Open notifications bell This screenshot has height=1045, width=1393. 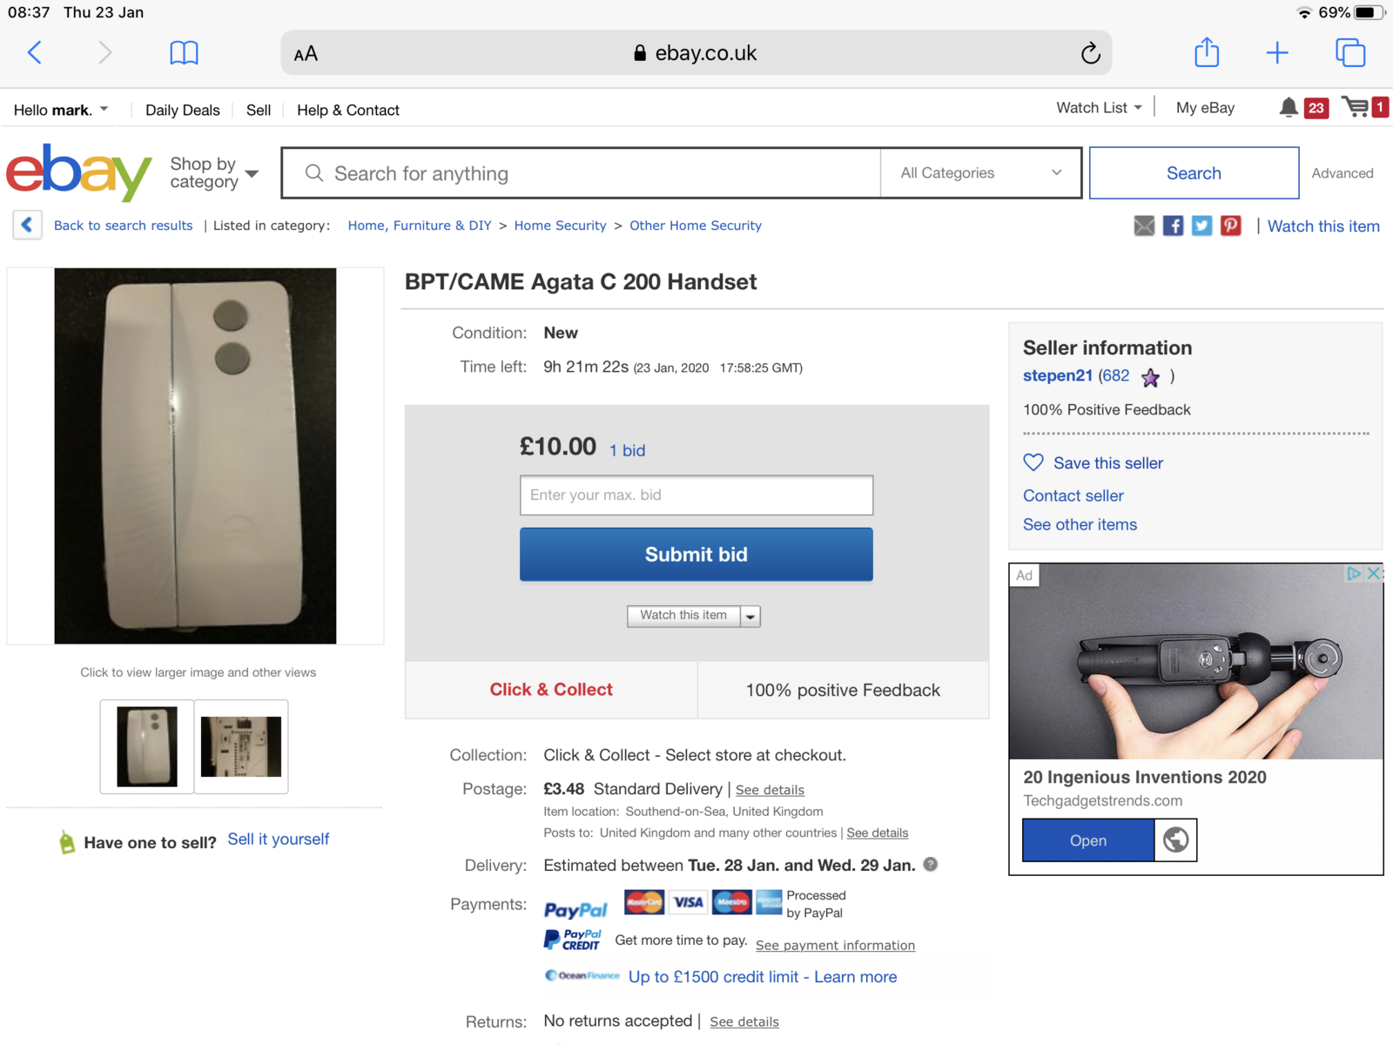click(x=1289, y=108)
